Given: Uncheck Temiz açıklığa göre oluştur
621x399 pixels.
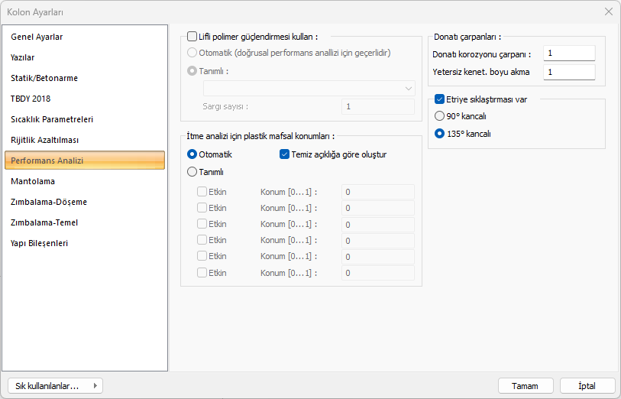Looking at the screenshot, I should tap(285, 154).
